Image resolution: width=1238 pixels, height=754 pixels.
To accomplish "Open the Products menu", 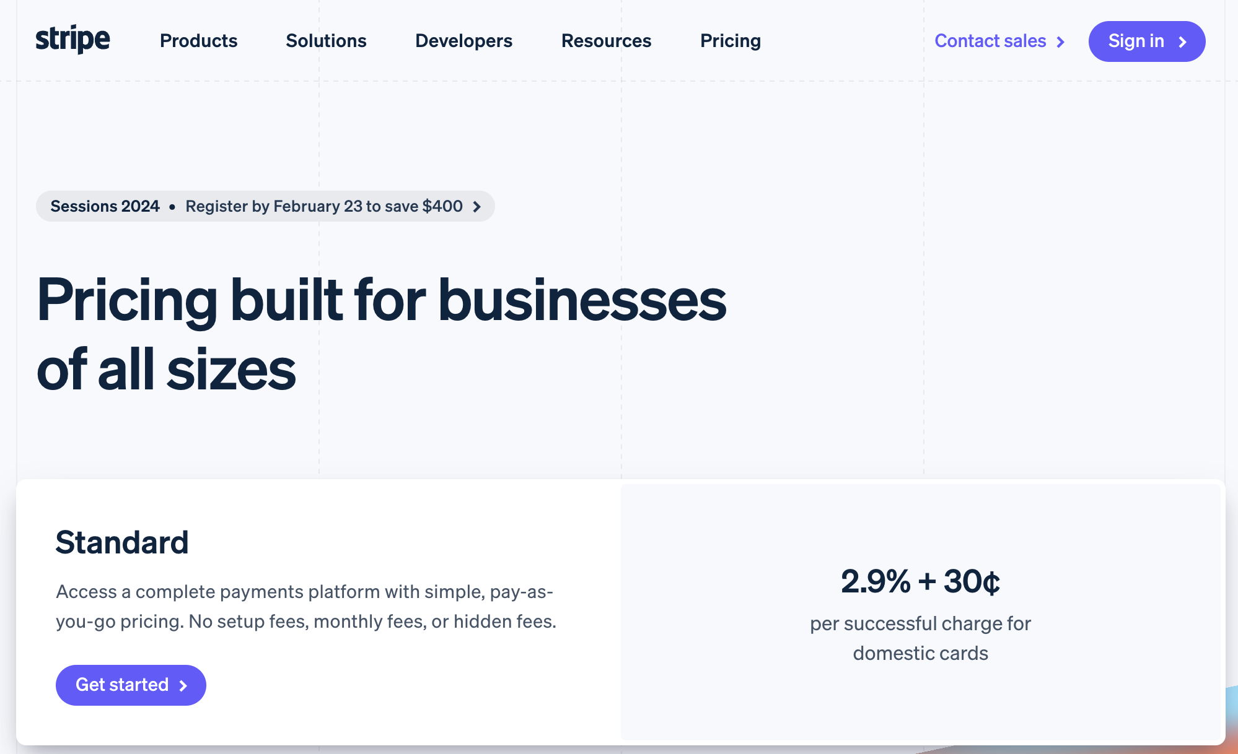I will point(198,41).
